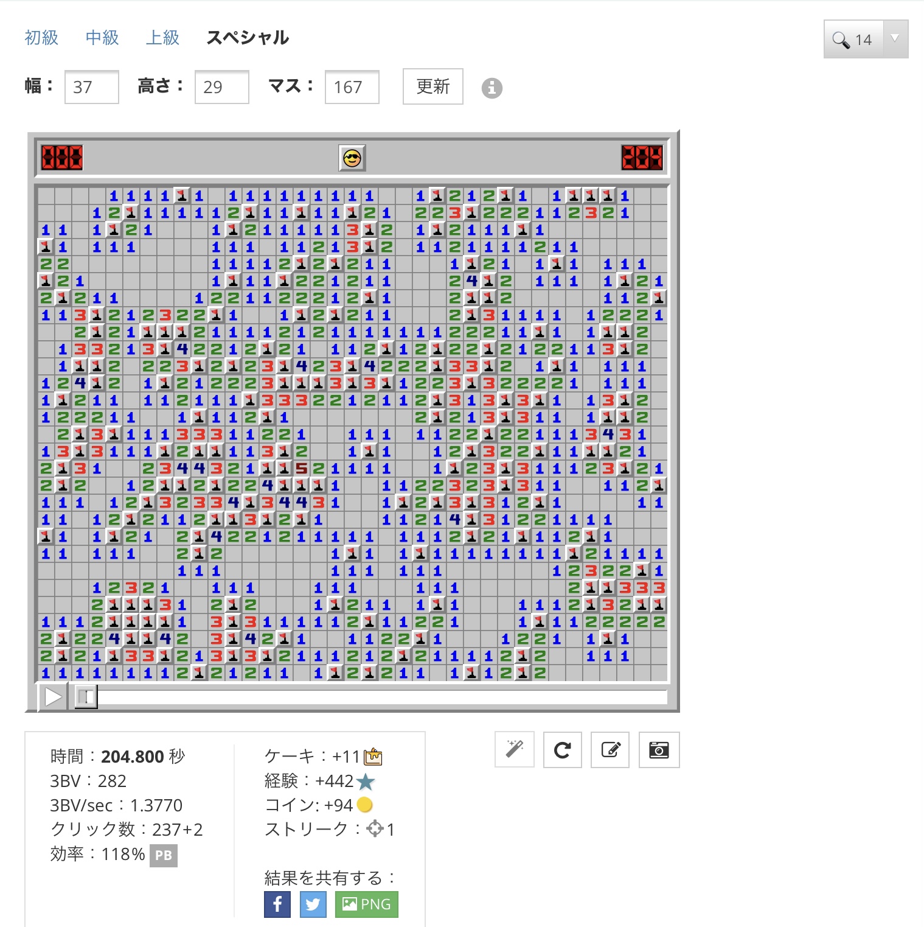Click the 3BV/sec：1.3770 text
924x927 pixels.
click(x=116, y=805)
